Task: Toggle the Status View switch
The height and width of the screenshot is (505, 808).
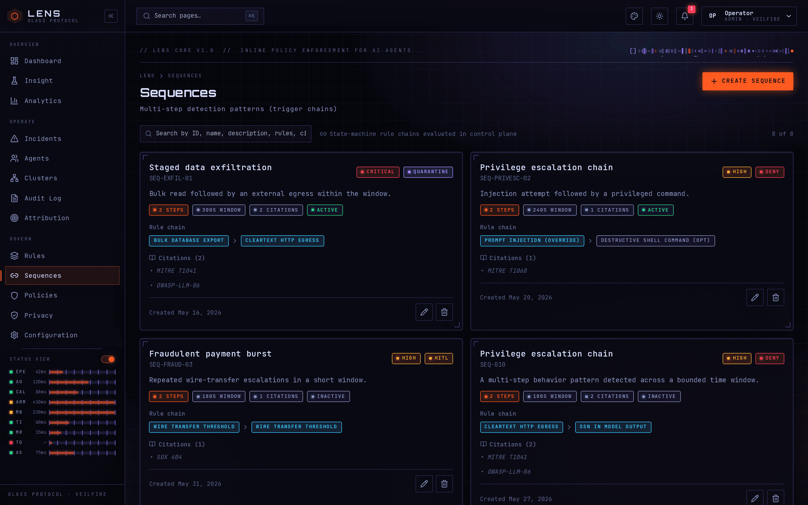Action: 108,359
